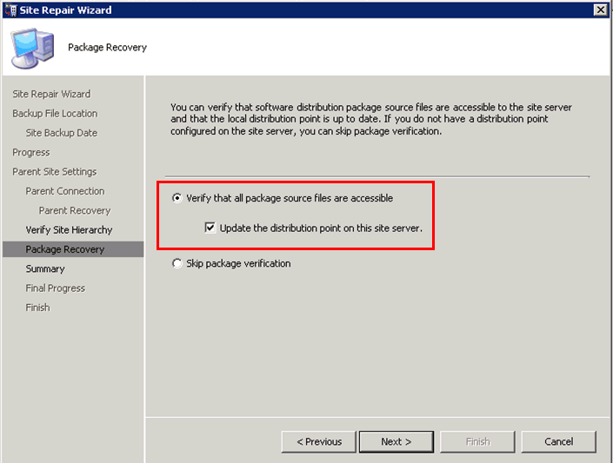The width and height of the screenshot is (613, 463).
Task: Close the wizard window with X
Action: point(600,10)
